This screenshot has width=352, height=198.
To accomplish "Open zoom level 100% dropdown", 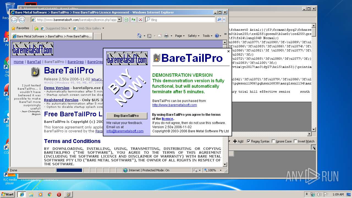I will click(x=221, y=170).
